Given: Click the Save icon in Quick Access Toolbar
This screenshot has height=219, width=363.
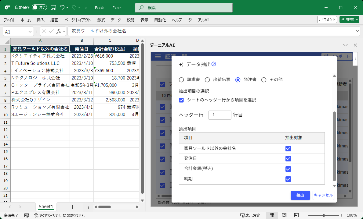Looking at the screenshot, I should click(x=53, y=8).
